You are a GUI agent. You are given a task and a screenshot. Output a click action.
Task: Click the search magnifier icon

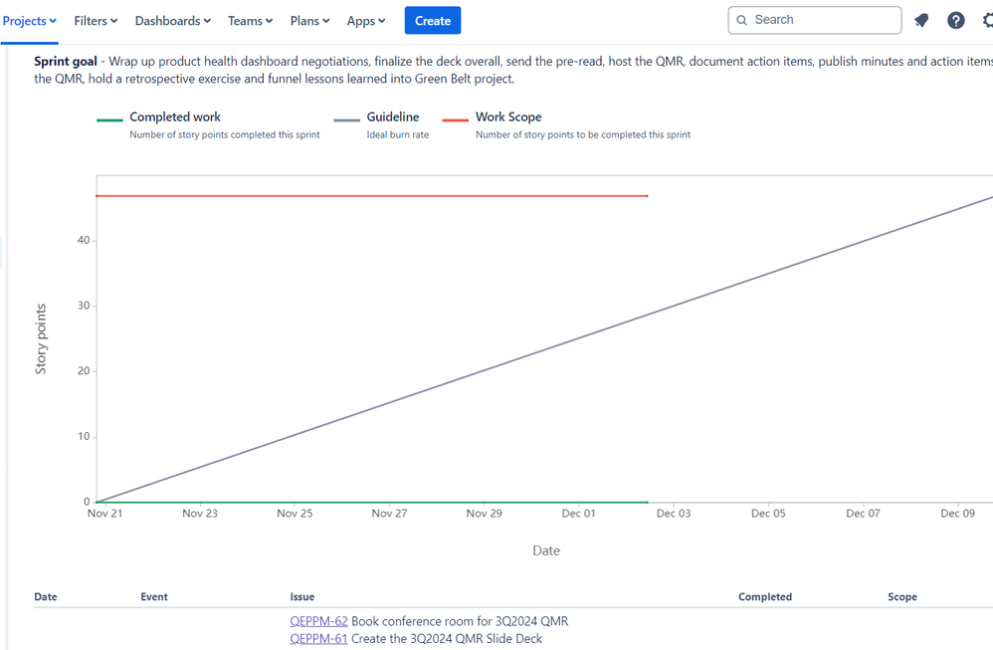tap(741, 20)
